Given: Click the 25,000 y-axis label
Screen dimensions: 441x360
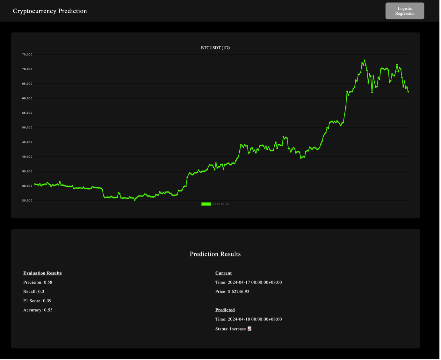Looking at the screenshot, I should tap(27, 201).
